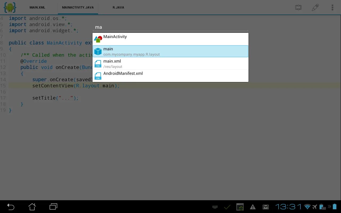This screenshot has width=341, height=213.
Task: Tap the '/** Called when the' comment line
Action: 56,55
